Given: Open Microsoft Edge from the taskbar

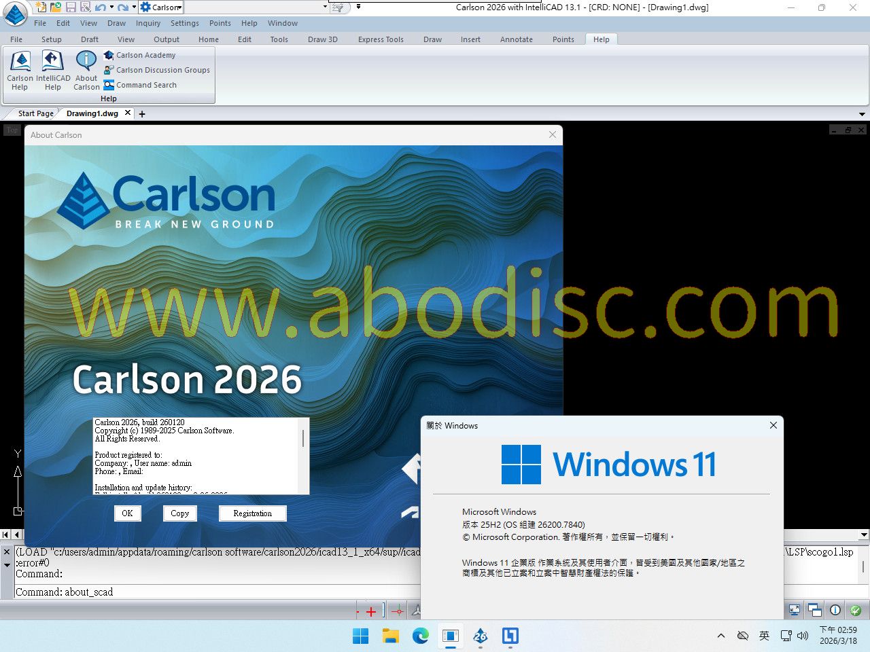Looking at the screenshot, I should click(x=420, y=636).
